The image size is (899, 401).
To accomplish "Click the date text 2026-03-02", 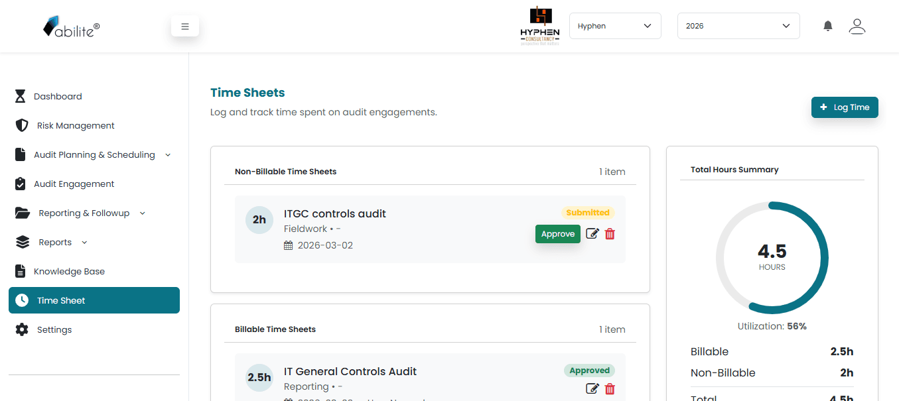I will click(x=325, y=245).
